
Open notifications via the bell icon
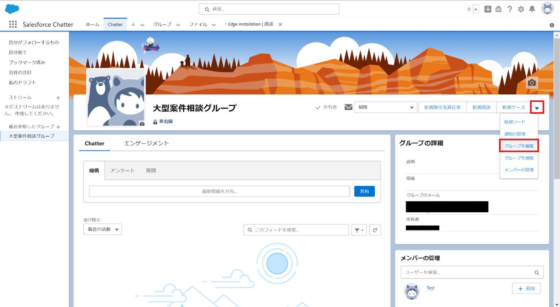tap(532, 9)
